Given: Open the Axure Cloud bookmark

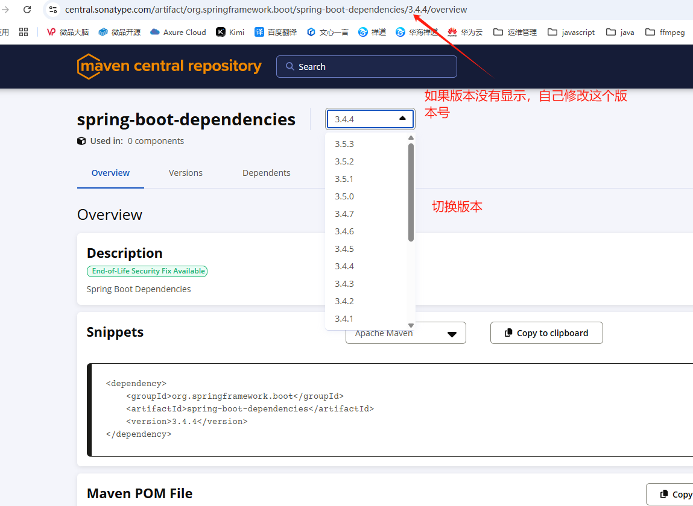Looking at the screenshot, I should (x=178, y=32).
